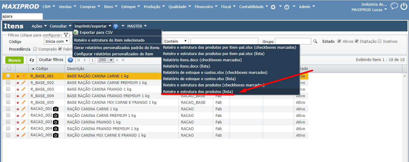Enable the Inativos state checkbox
This screenshot has height=162, width=409.
coord(380,41)
